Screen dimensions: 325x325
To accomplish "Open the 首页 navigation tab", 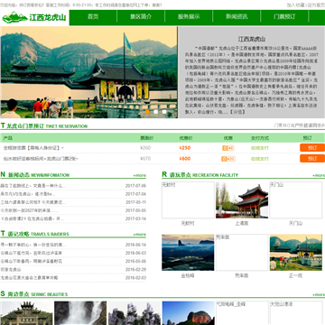I will point(93,16).
